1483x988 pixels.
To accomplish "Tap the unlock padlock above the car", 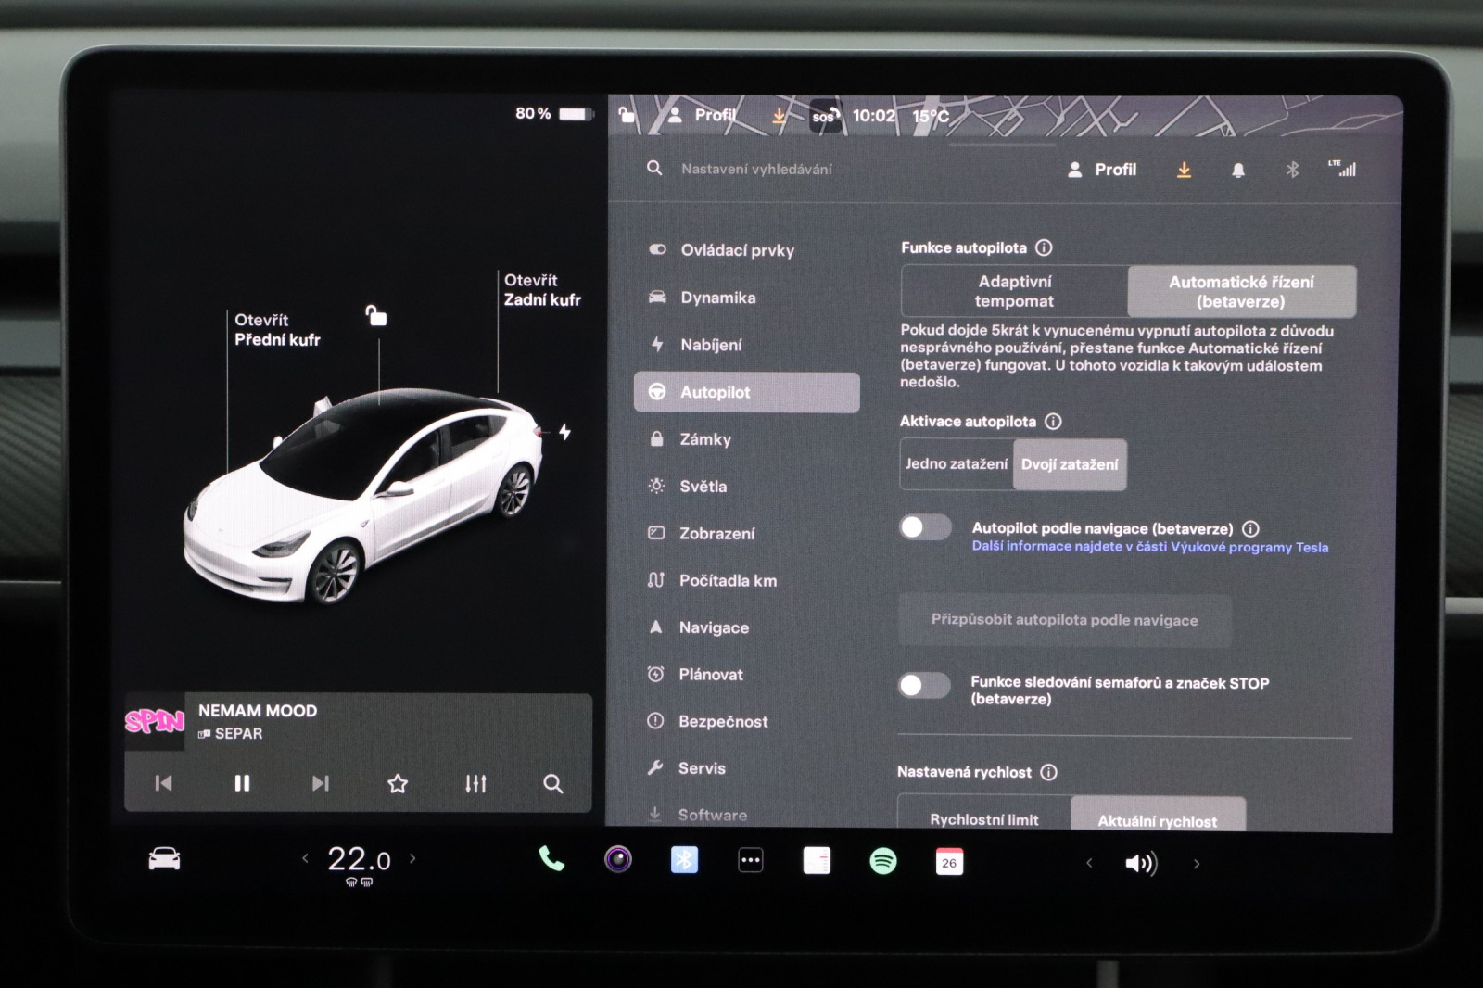I will pyautogui.click(x=375, y=315).
